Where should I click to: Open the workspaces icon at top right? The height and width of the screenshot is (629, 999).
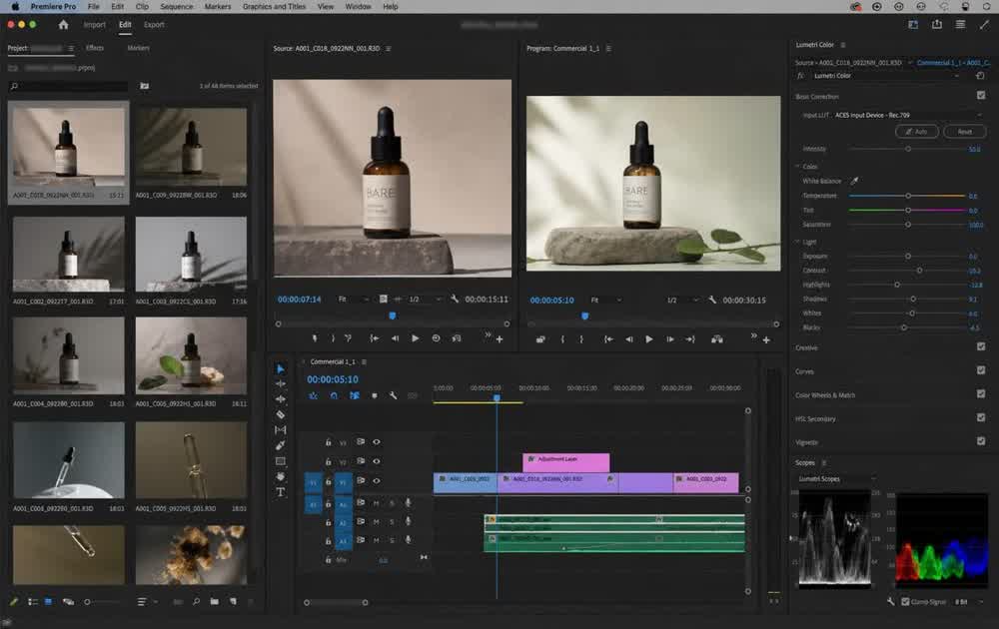[913, 24]
